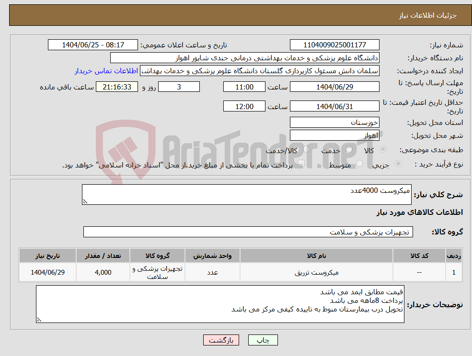Open the خوزستان province field

tap(334, 122)
